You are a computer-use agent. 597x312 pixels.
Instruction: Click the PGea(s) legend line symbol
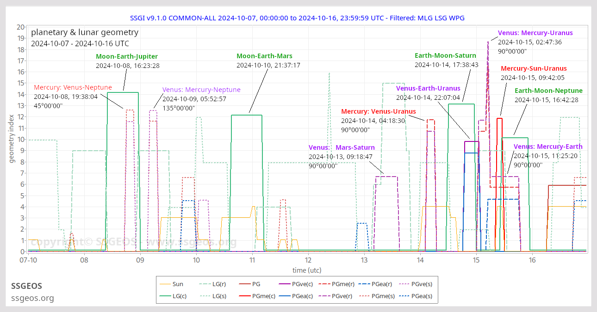(x=404, y=296)
